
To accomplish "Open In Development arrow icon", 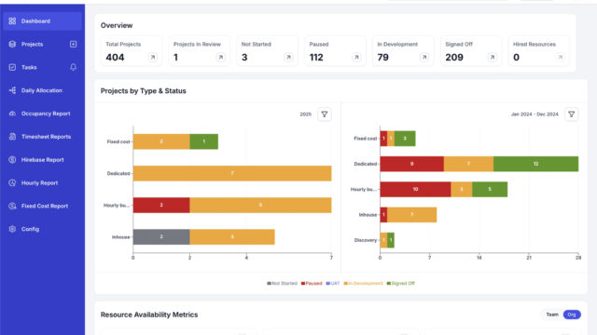I will (424, 57).
